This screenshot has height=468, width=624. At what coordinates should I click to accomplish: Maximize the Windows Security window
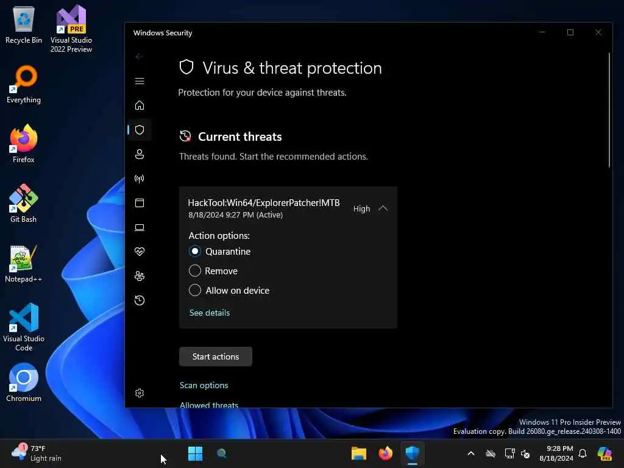pos(570,32)
